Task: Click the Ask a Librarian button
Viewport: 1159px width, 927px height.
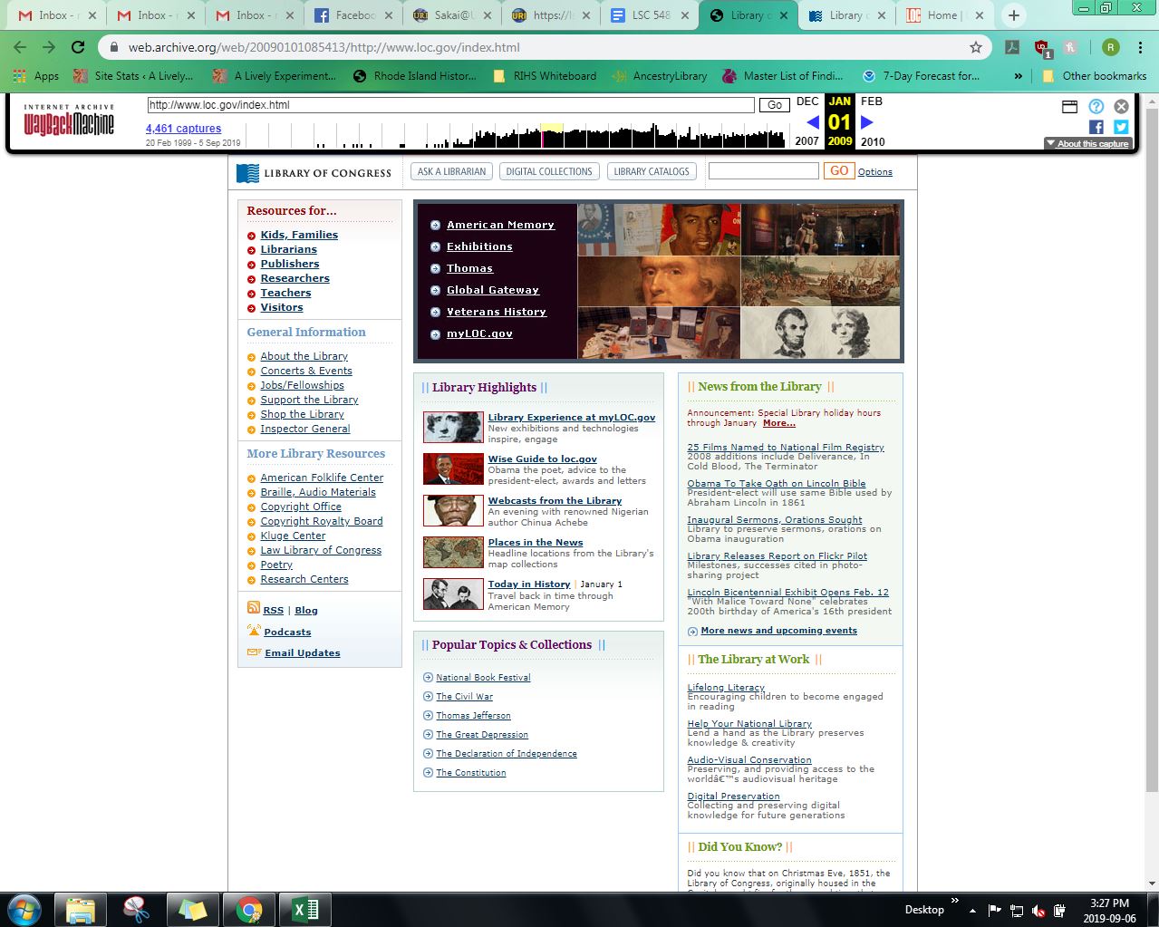Action: click(x=451, y=171)
